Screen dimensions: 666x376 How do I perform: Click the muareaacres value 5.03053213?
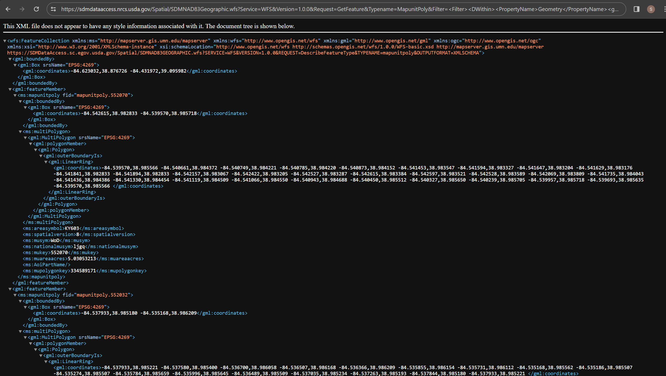click(x=82, y=259)
